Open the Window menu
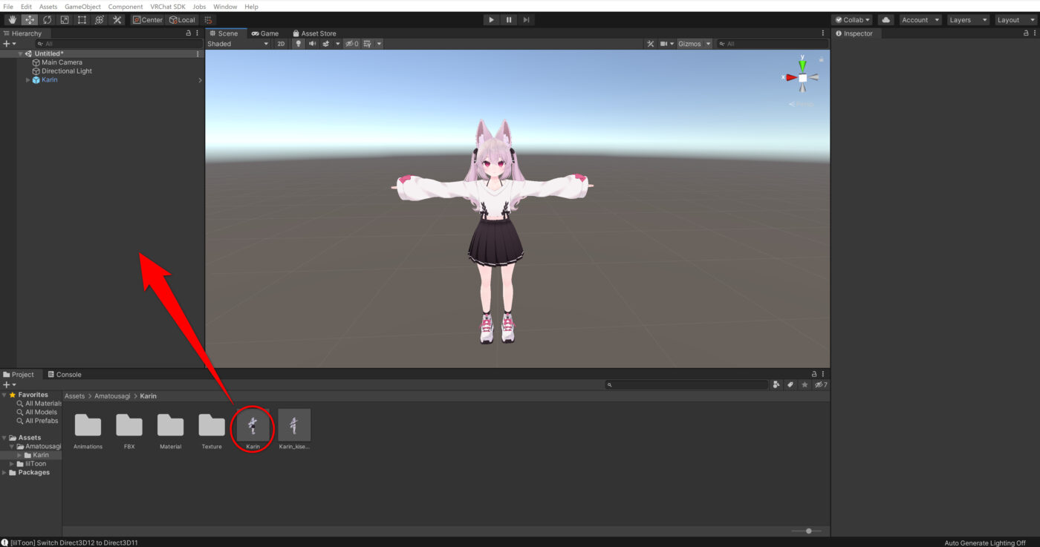 pos(225,7)
